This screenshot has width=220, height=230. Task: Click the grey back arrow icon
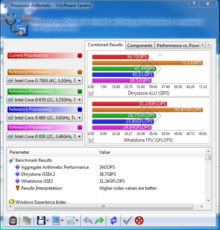(88, 220)
